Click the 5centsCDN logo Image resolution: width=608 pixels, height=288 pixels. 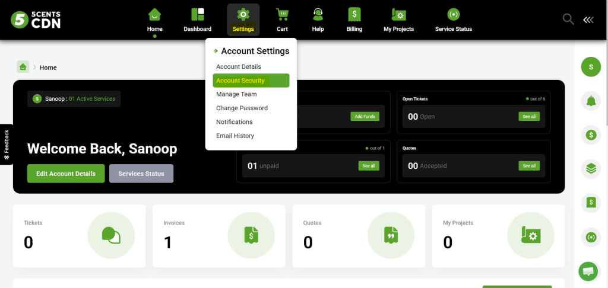point(36,20)
